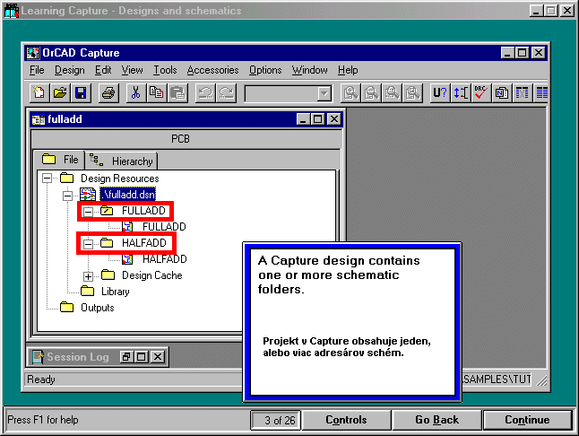Click the Open folder toolbar icon
This screenshot has width=579, height=436.
point(60,92)
